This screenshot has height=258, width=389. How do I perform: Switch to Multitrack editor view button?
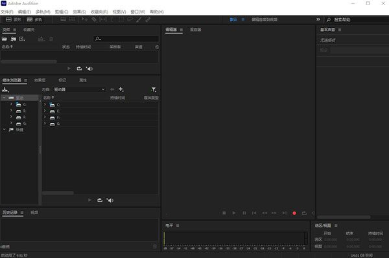point(34,19)
